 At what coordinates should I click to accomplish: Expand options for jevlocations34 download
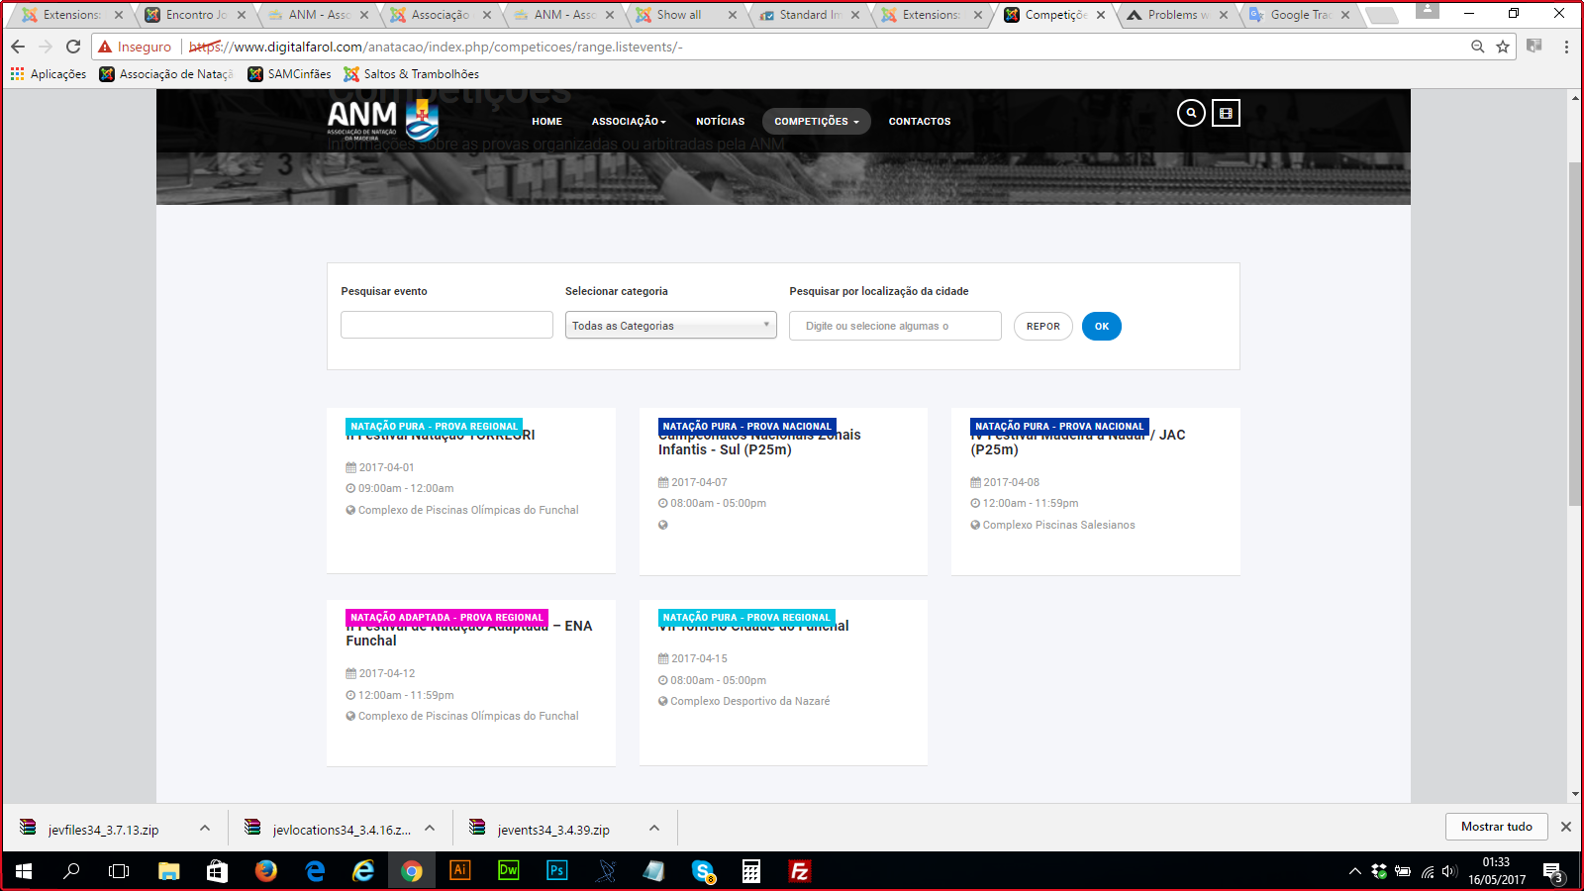[430, 829]
